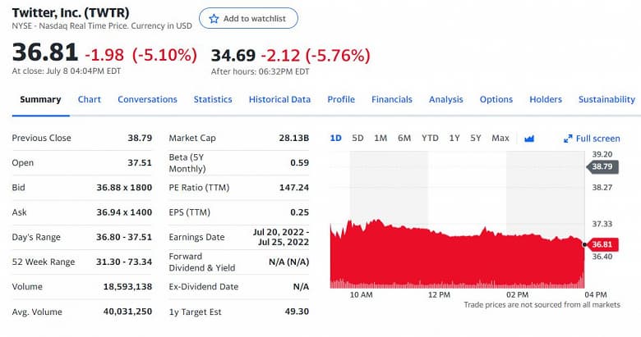This screenshot has width=641, height=337.
Task: Select the Holders tab
Action: 546,99
